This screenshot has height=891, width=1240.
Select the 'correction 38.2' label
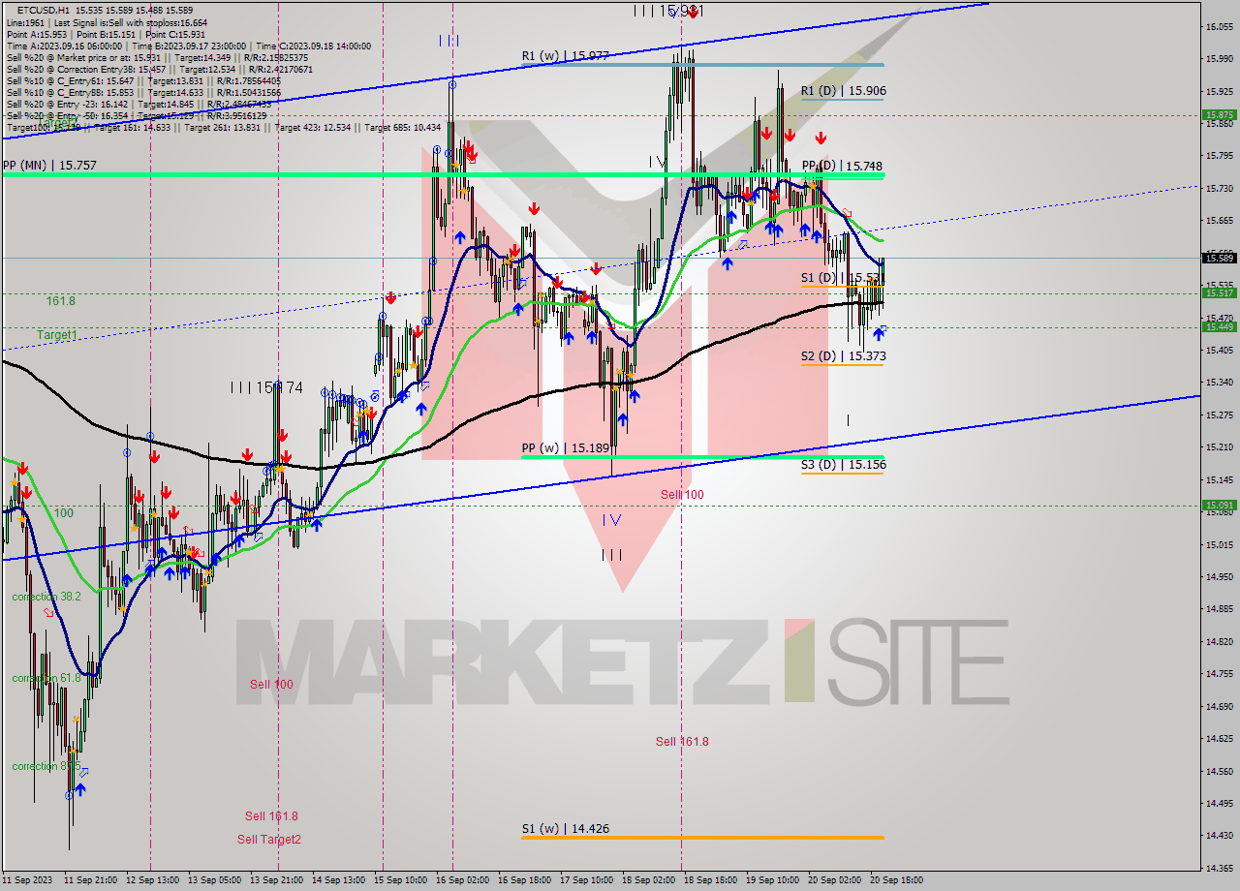[46, 598]
